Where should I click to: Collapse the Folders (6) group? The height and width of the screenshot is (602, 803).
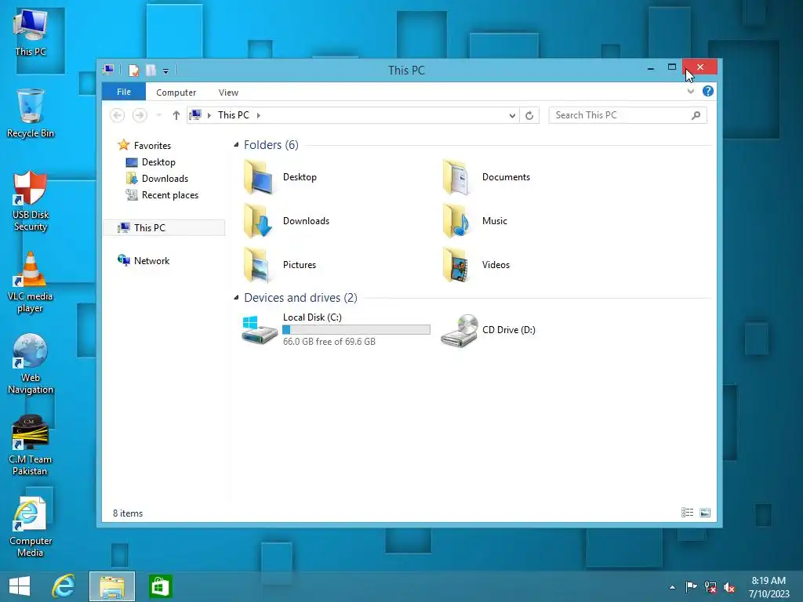click(236, 145)
